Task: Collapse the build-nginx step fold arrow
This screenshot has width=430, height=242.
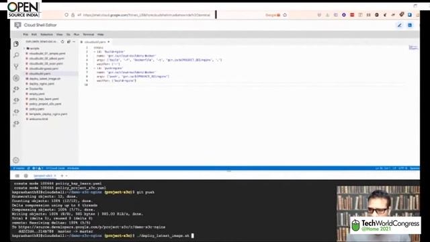Action: [x=94, y=52]
